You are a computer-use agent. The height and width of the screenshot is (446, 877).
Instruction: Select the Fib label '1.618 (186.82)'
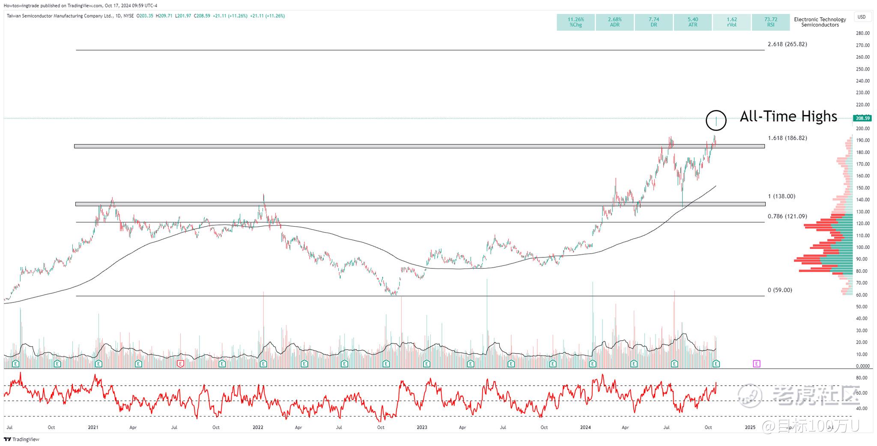[x=787, y=138]
